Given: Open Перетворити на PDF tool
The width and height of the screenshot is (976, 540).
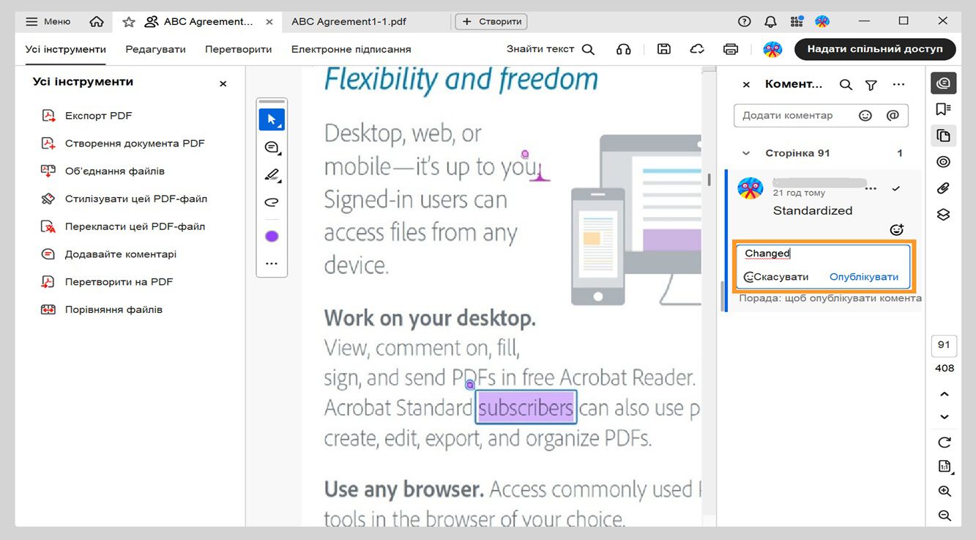Looking at the screenshot, I should (108, 282).
